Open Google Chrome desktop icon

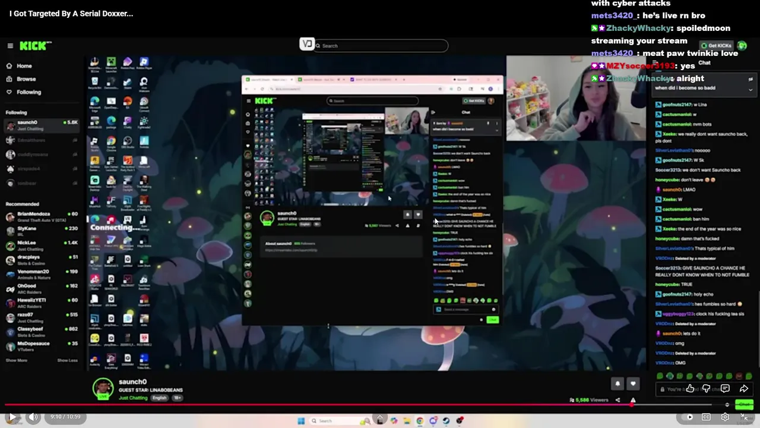pos(111,143)
